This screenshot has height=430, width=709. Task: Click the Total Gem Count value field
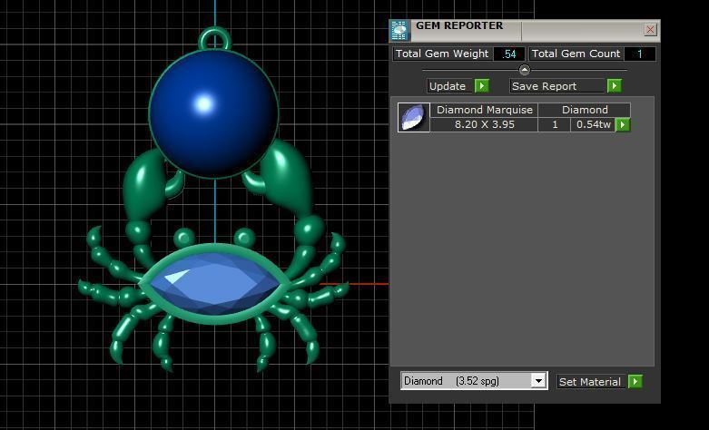(640, 54)
